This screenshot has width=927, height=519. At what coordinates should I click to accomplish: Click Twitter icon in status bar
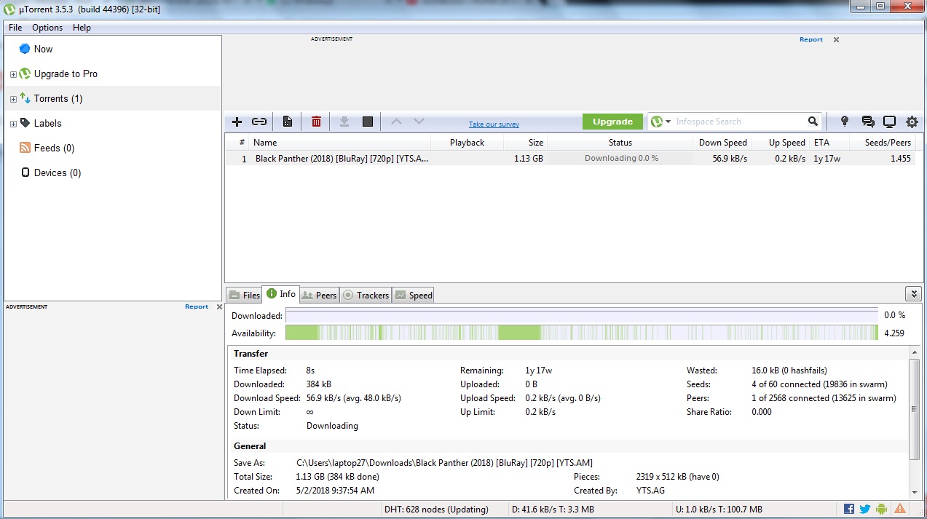(x=865, y=509)
